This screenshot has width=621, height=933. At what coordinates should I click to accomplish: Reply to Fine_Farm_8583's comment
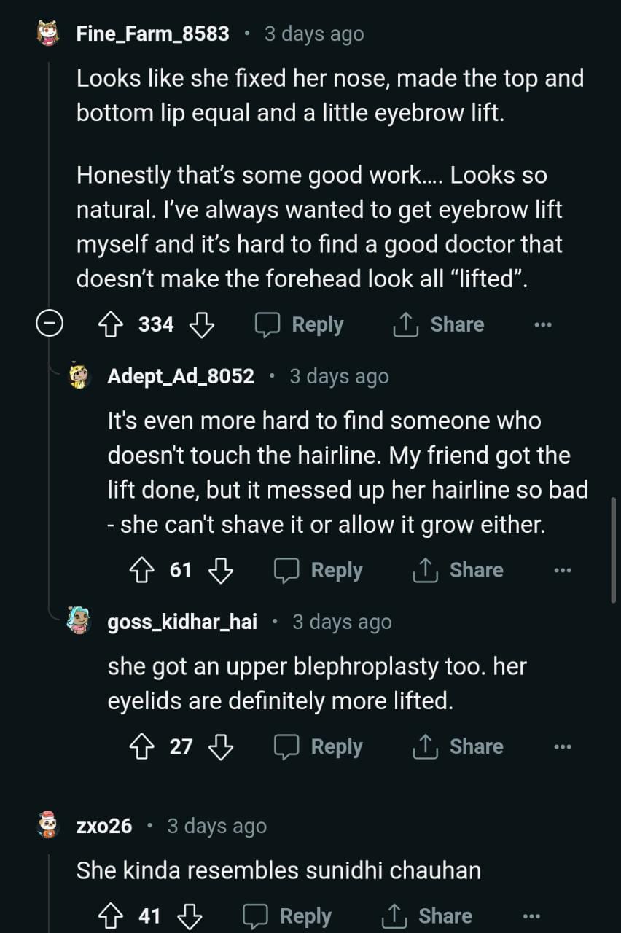click(300, 325)
